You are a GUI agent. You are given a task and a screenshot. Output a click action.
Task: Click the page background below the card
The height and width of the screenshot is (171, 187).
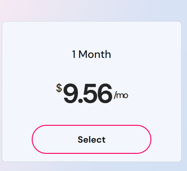(92, 167)
